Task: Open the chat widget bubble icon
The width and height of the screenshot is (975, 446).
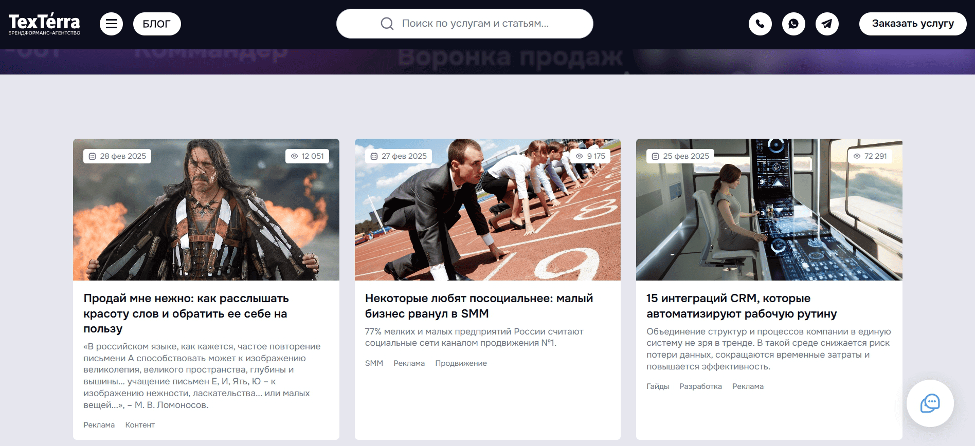Action: [930, 403]
